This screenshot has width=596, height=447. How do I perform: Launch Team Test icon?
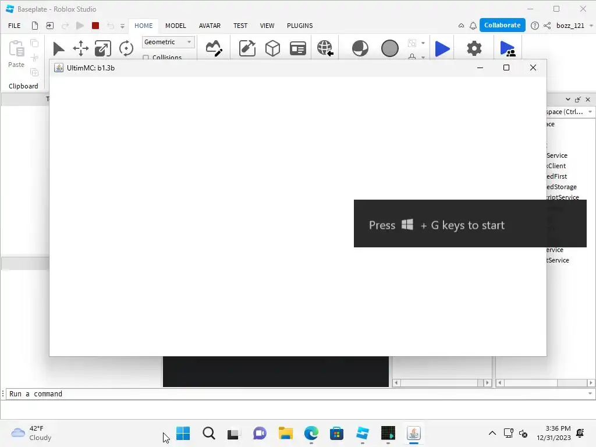(508, 49)
